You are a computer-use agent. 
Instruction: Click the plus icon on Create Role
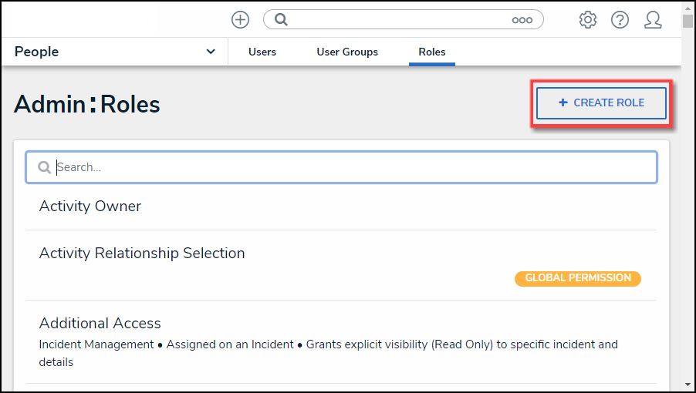point(563,102)
